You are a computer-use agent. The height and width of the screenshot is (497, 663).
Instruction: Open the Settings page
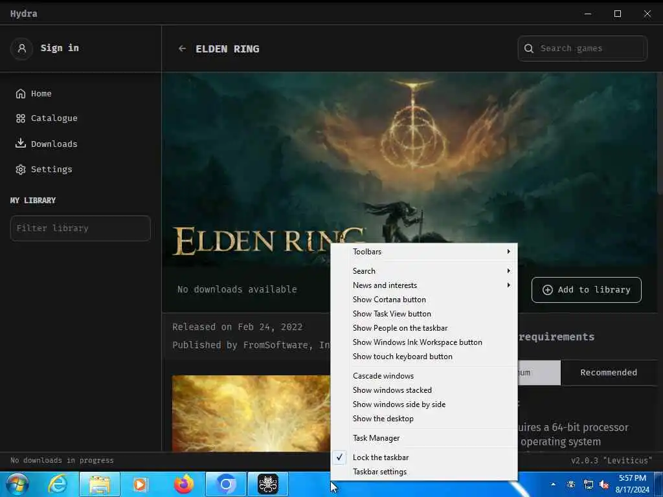52,170
